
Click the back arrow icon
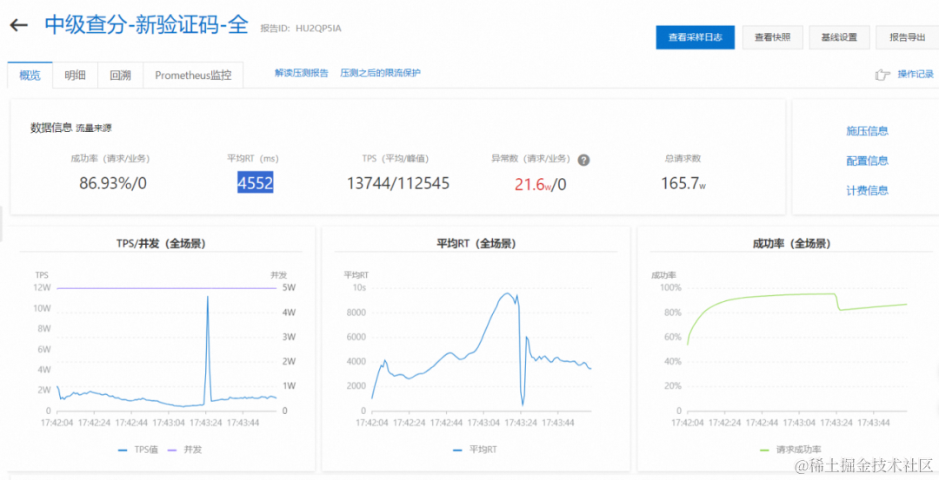[x=18, y=25]
